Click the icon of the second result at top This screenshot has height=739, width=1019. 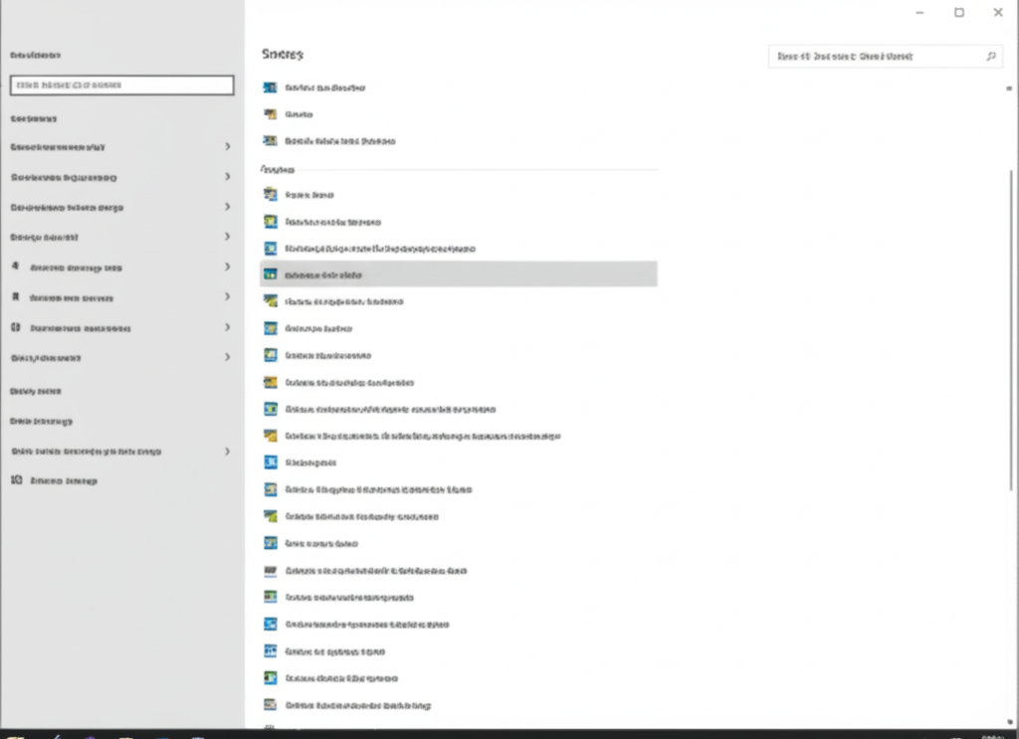pyautogui.click(x=271, y=114)
